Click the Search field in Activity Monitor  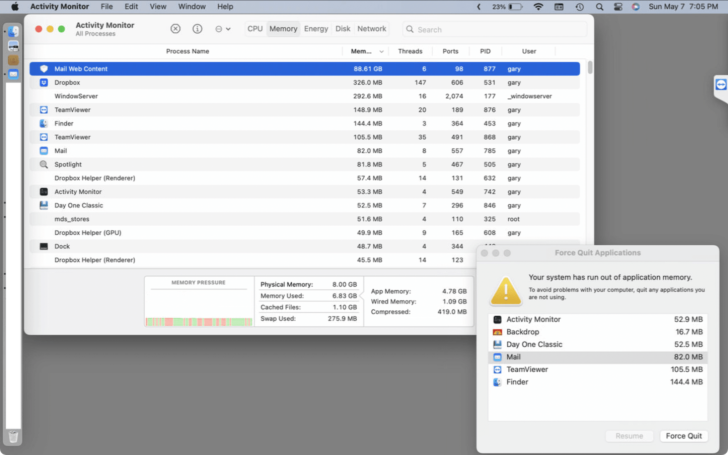[495, 30]
